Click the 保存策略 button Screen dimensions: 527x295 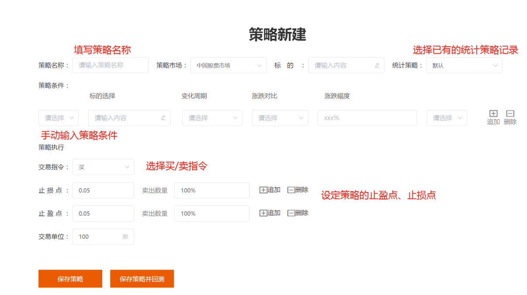tap(70, 279)
